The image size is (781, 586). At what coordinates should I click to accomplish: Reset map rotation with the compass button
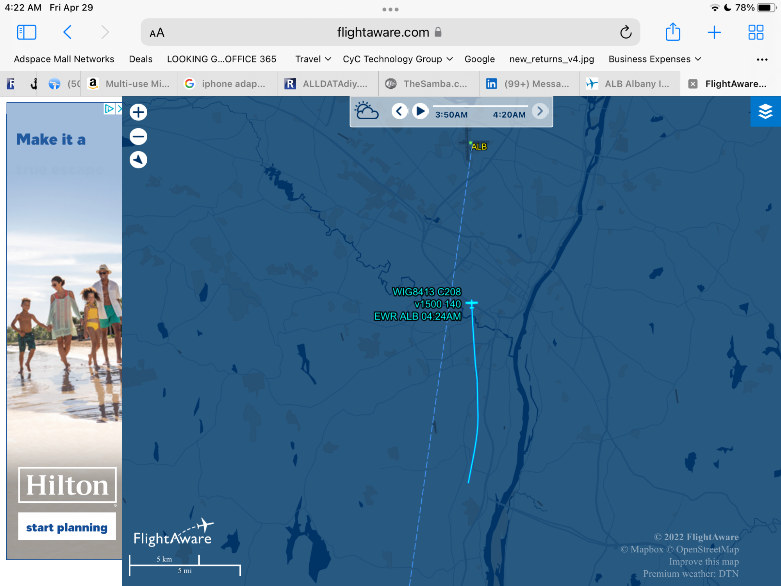tap(138, 160)
